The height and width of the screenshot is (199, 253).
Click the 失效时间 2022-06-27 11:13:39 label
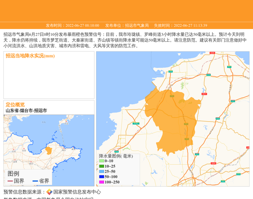pos(180,25)
